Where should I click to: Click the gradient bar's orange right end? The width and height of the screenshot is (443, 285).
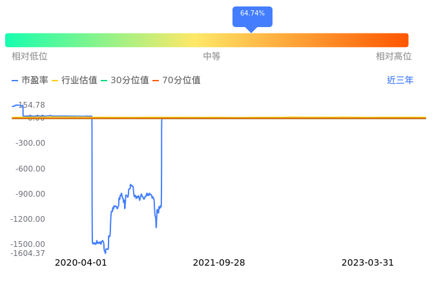click(400, 40)
